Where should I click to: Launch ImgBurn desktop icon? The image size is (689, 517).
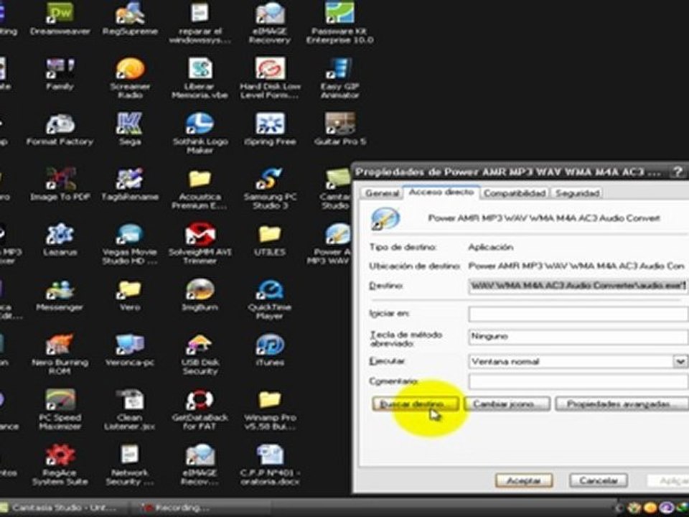point(200,295)
